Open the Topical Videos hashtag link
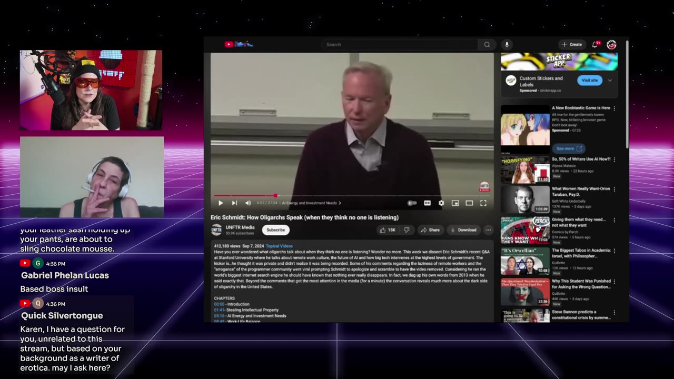This screenshot has width=674, height=379. tap(279, 246)
